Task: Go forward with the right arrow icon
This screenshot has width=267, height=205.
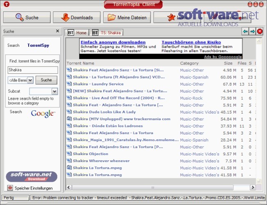Action: pos(253,31)
